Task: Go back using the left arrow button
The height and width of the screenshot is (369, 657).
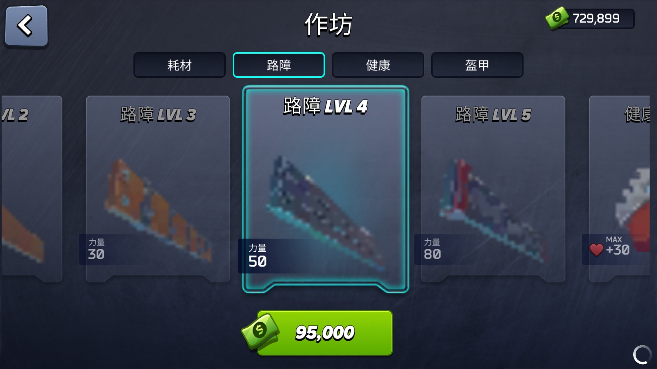Action: tap(26, 27)
